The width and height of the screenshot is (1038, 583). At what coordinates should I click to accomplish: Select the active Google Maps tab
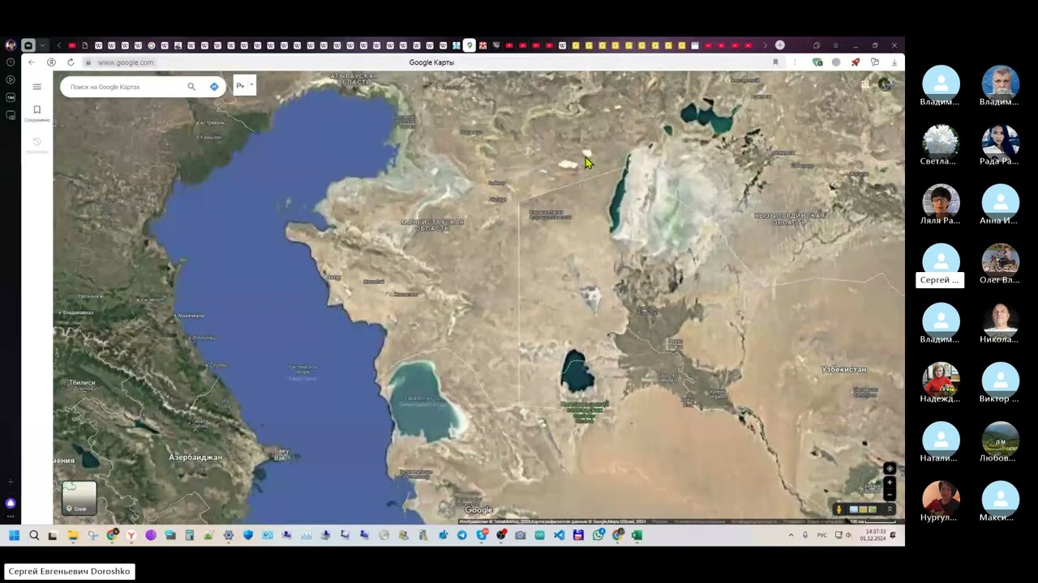click(x=469, y=45)
